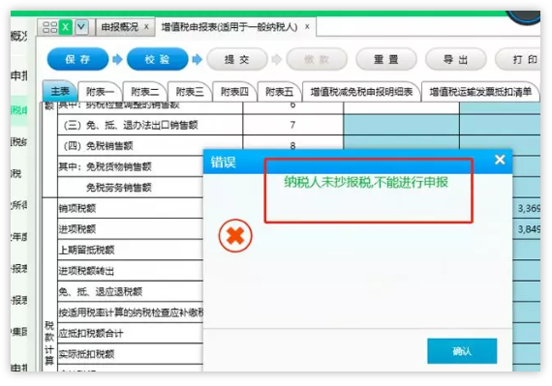Click the 重置 button

(386, 59)
